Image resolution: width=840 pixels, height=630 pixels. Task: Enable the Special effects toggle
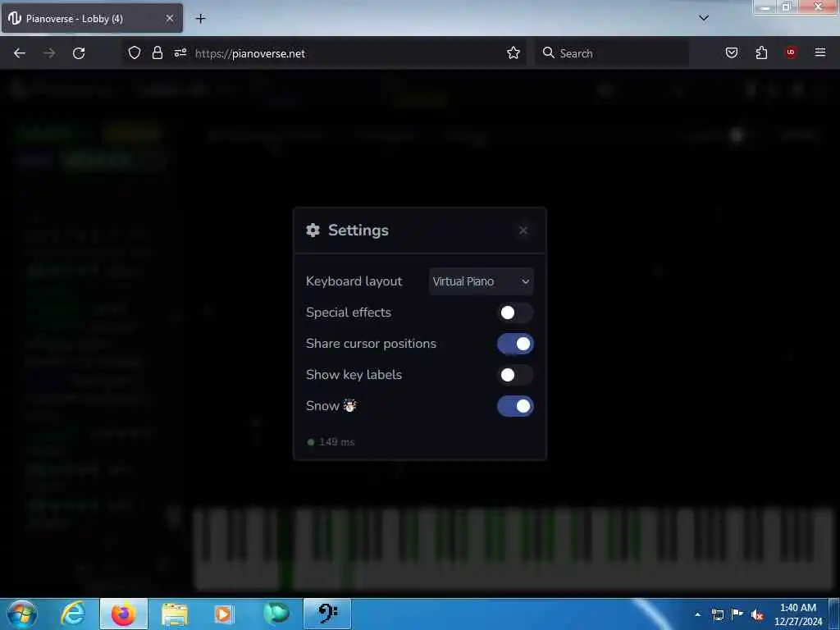click(515, 313)
